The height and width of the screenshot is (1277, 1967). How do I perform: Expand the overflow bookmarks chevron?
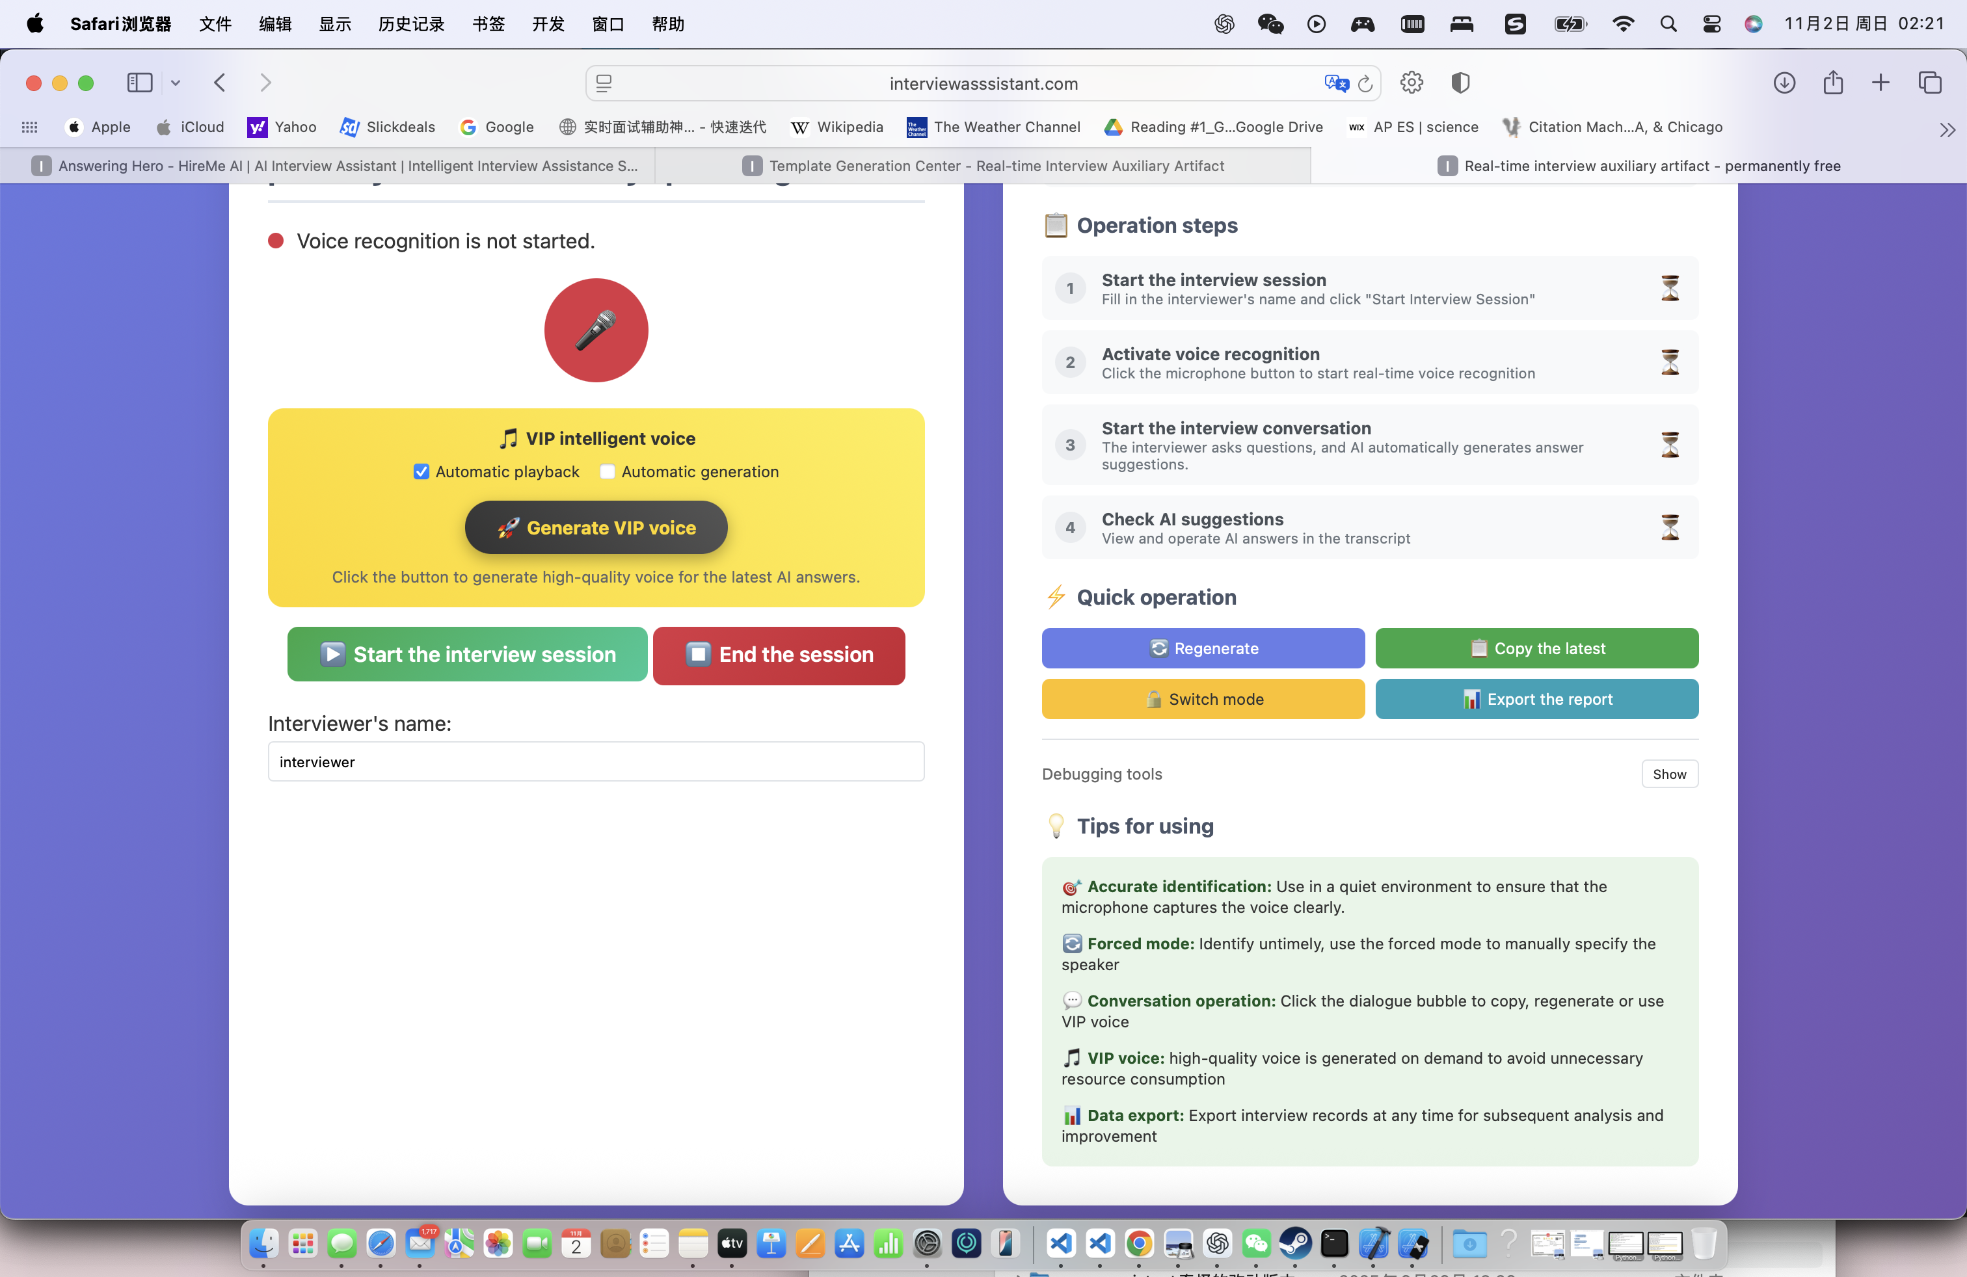pos(1948,129)
